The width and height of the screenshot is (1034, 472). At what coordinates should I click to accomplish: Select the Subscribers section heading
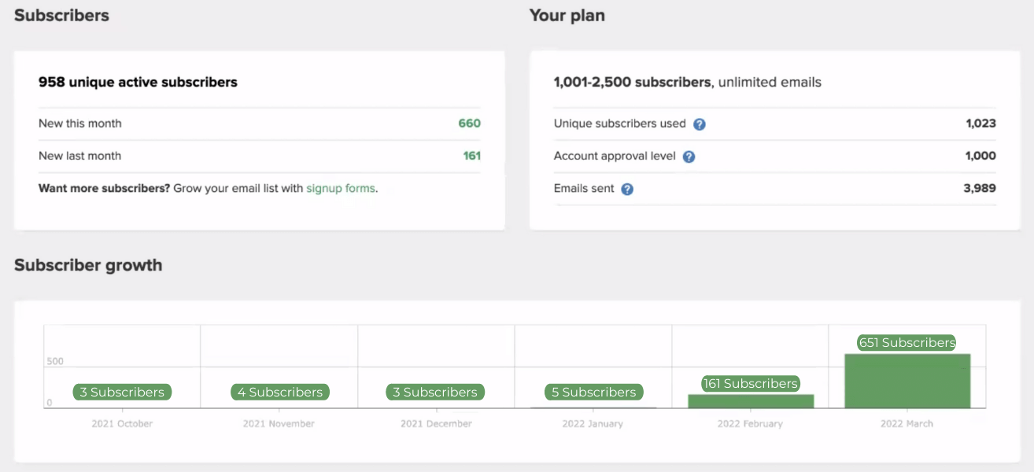pyautogui.click(x=61, y=15)
